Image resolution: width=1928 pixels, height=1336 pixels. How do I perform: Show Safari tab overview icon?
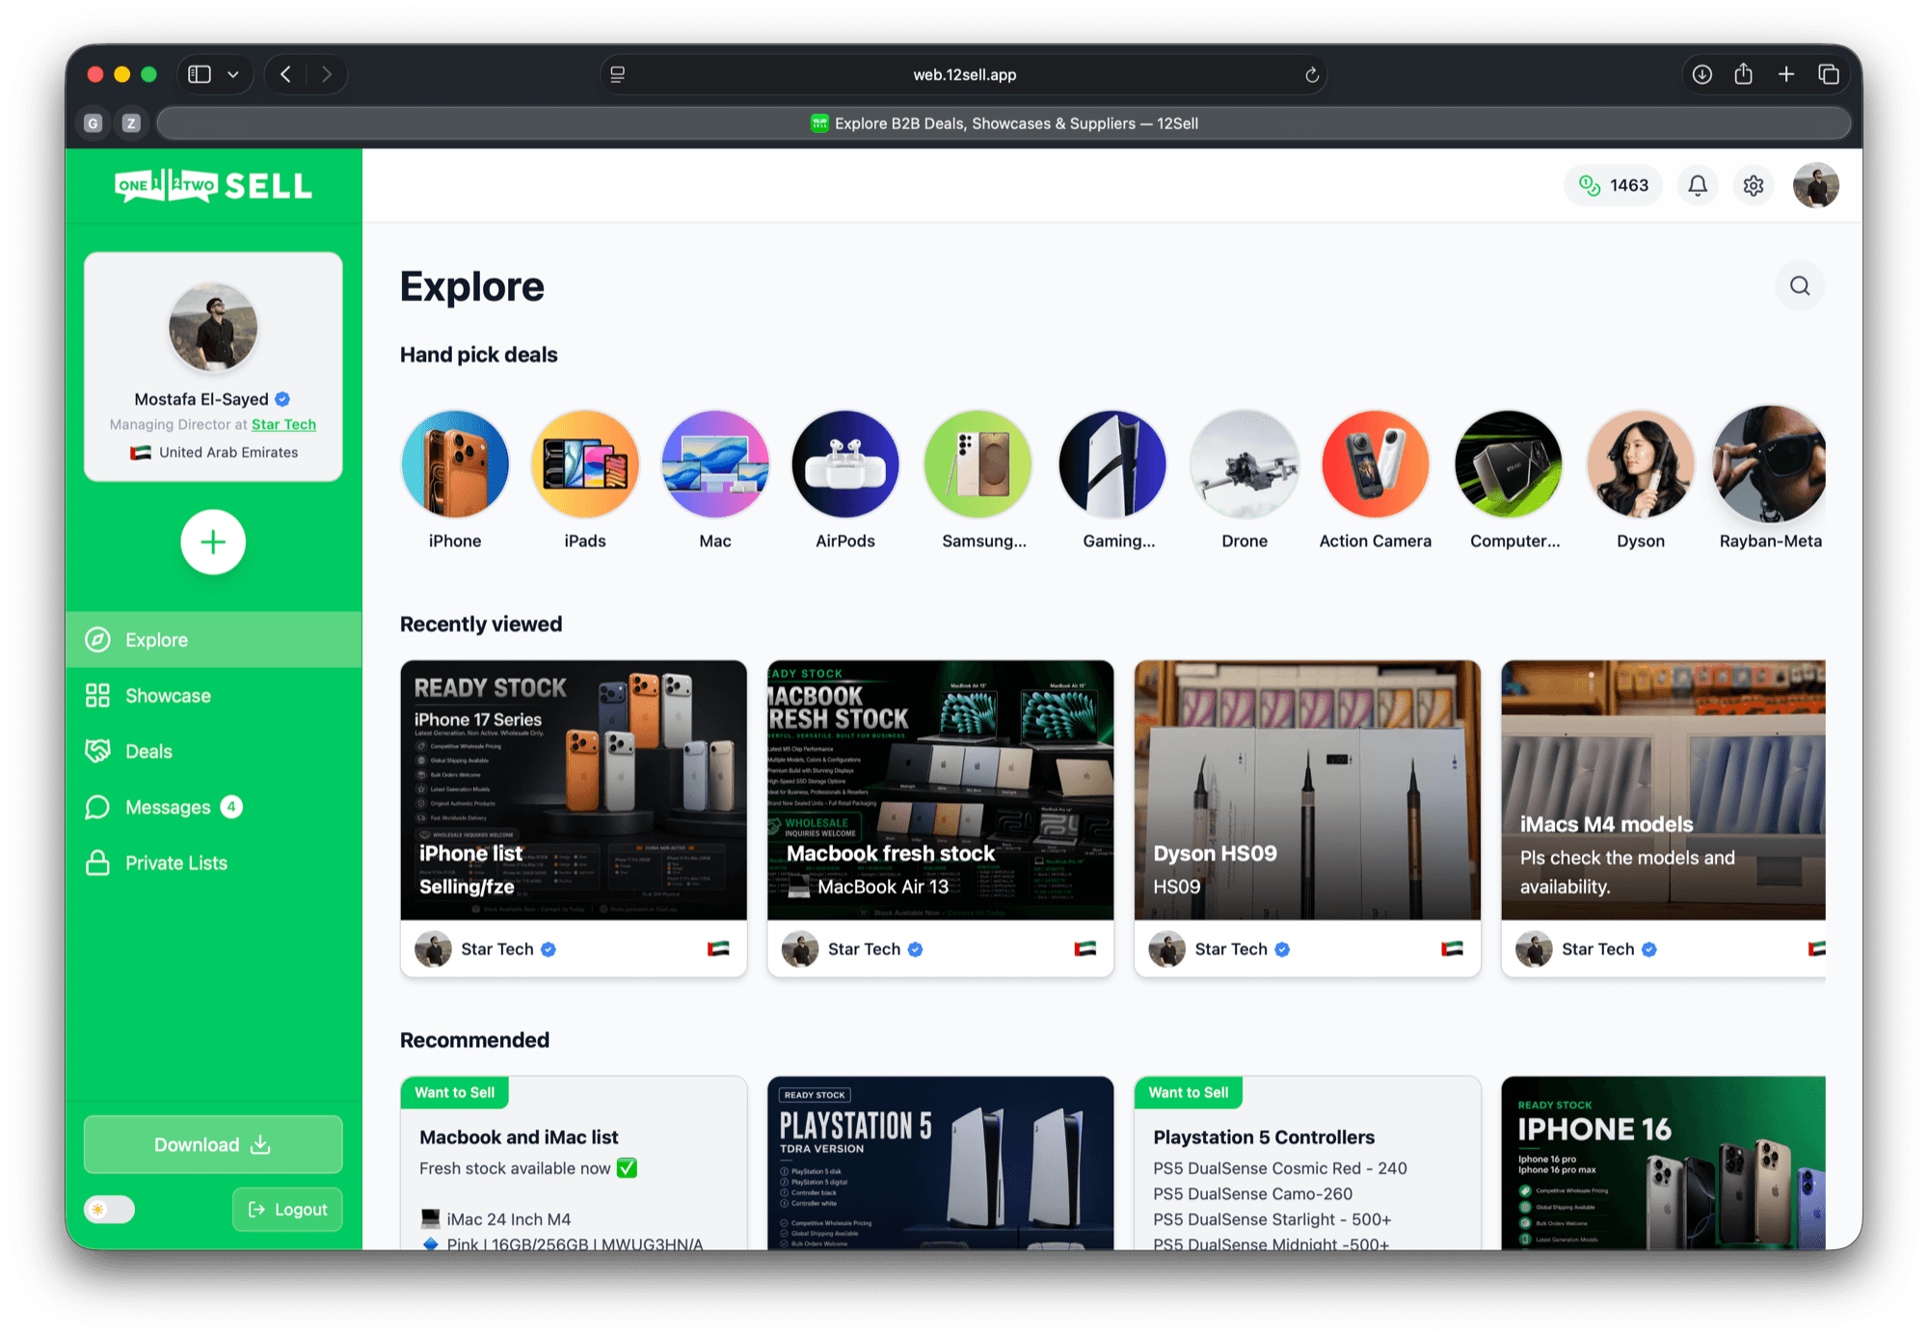coord(1829,74)
